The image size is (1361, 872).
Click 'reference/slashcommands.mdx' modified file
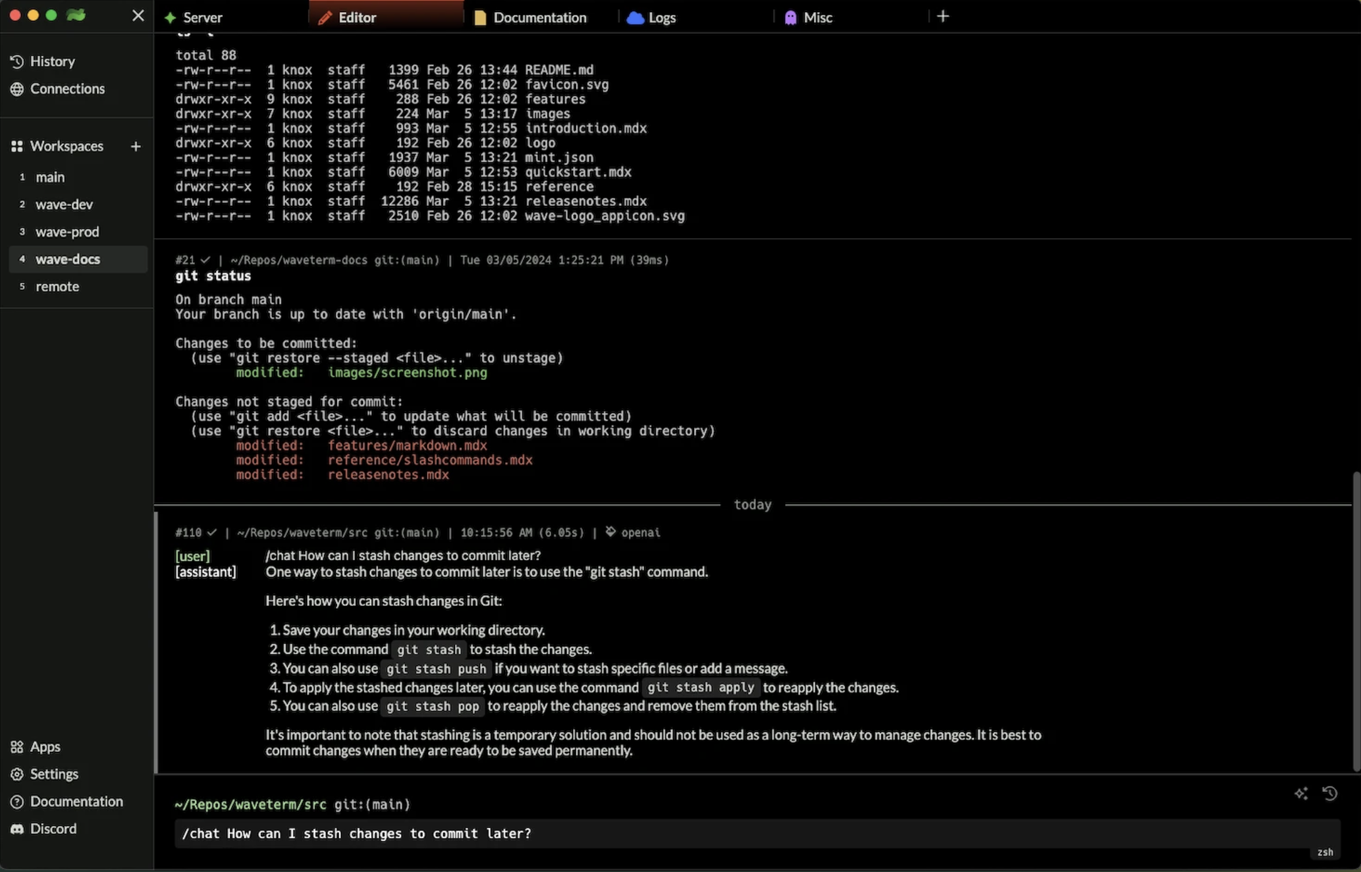[430, 460]
